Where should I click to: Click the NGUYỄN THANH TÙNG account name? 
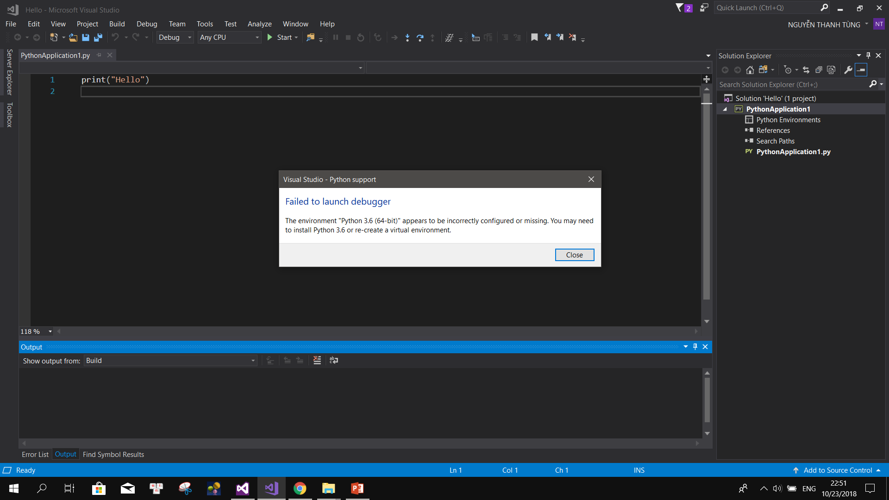[x=824, y=25]
